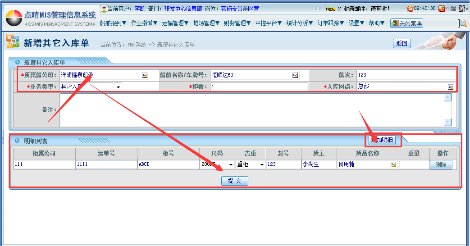
Task: Open the 堆场管理 menu
Action: click(206, 23)
